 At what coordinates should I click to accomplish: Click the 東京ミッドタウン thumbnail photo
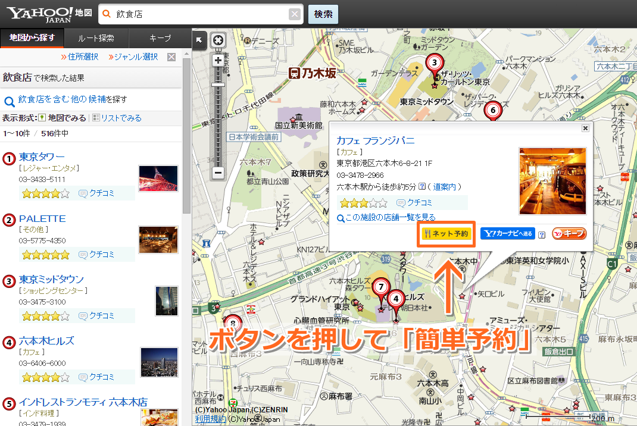click(167, 301)
